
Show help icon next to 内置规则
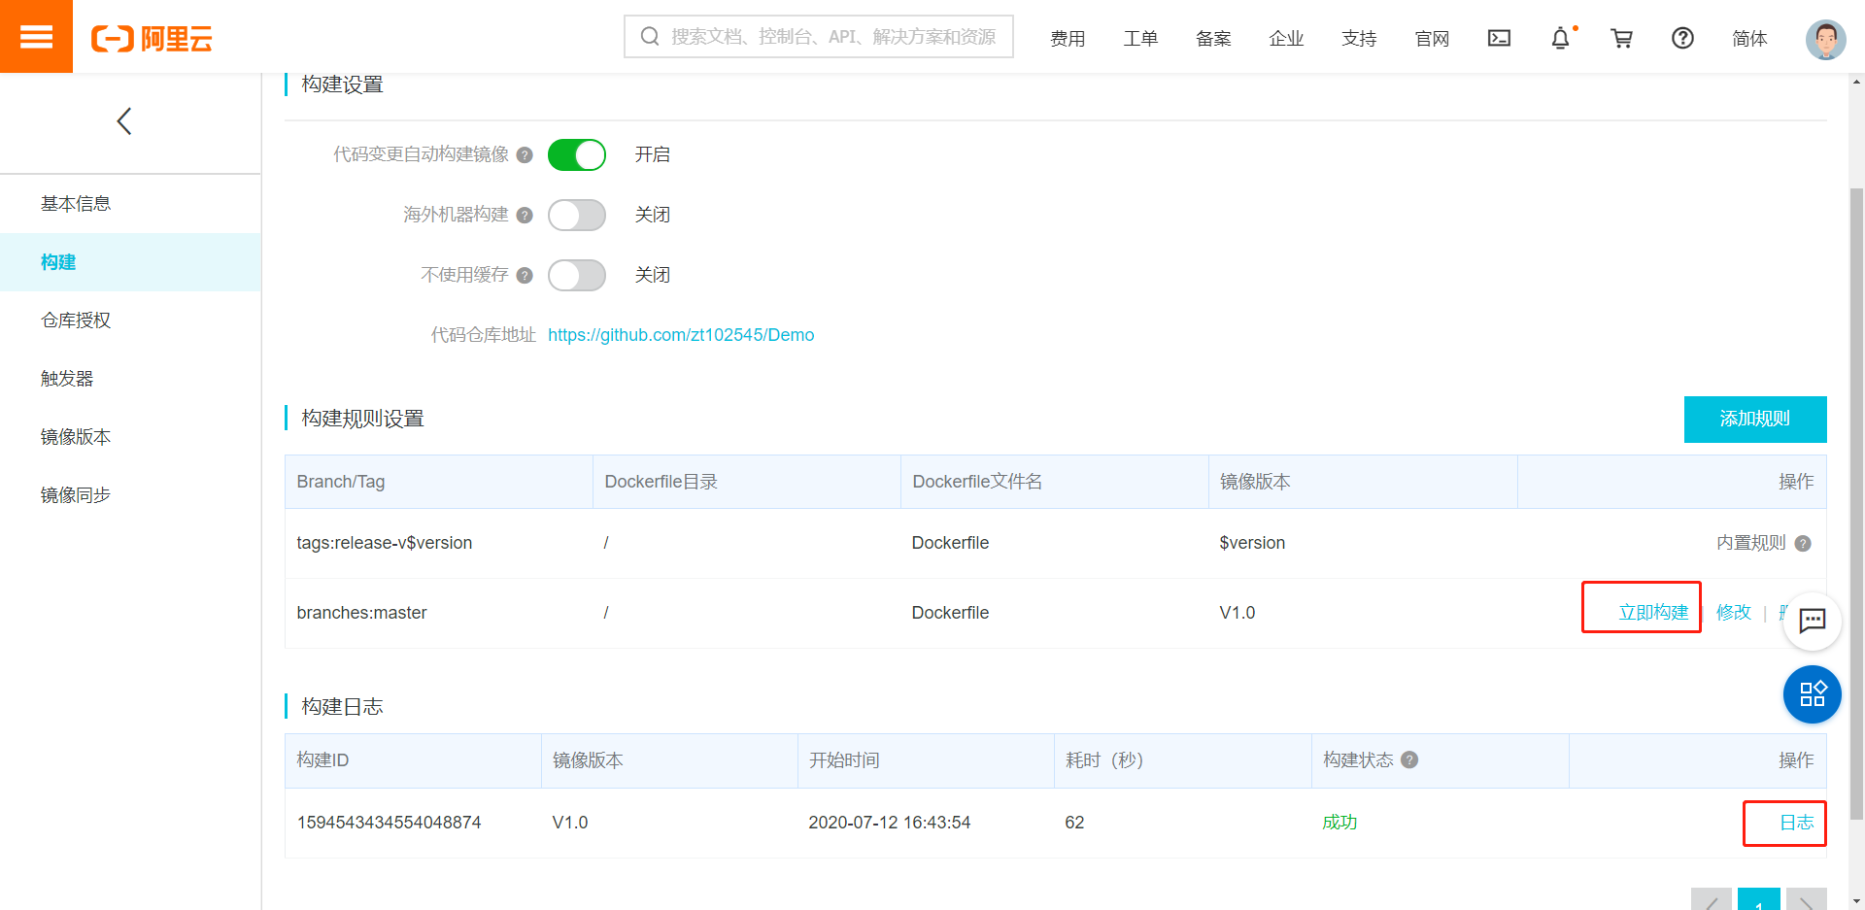pyautogui.click(x=1803, y=544)
